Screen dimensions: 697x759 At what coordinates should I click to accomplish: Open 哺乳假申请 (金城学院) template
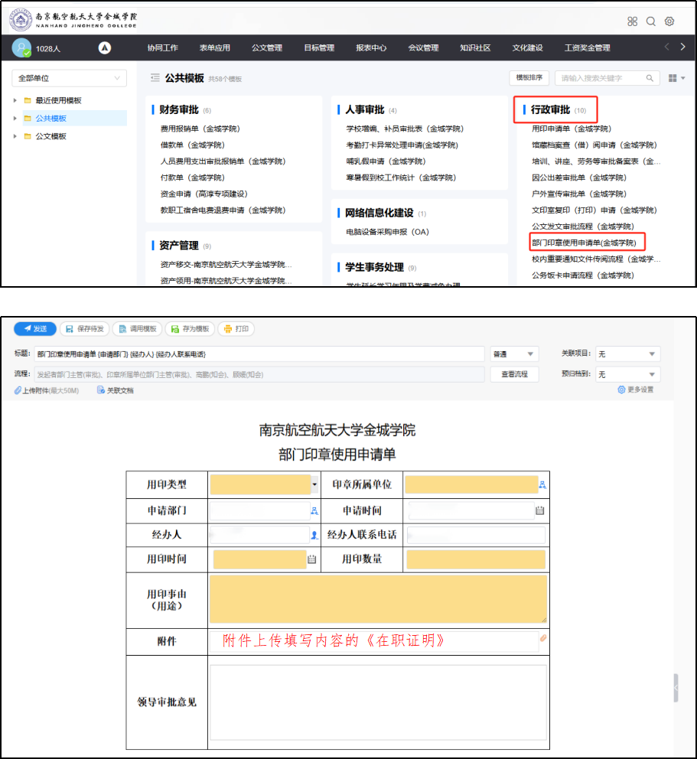[x=386, y=161]
